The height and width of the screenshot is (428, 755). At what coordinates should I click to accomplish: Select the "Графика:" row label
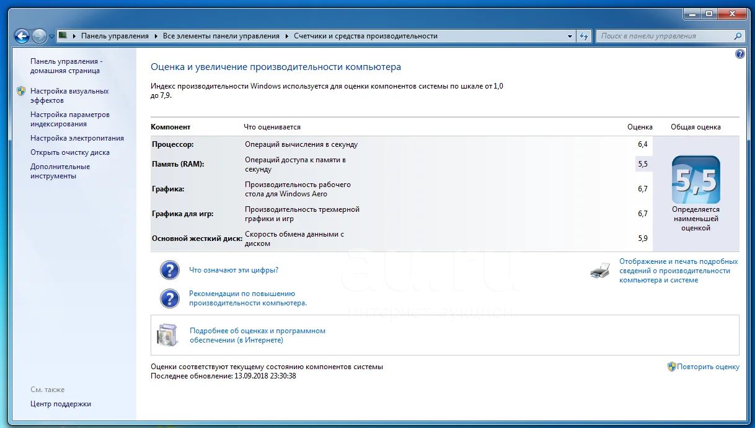pos(168,189)
